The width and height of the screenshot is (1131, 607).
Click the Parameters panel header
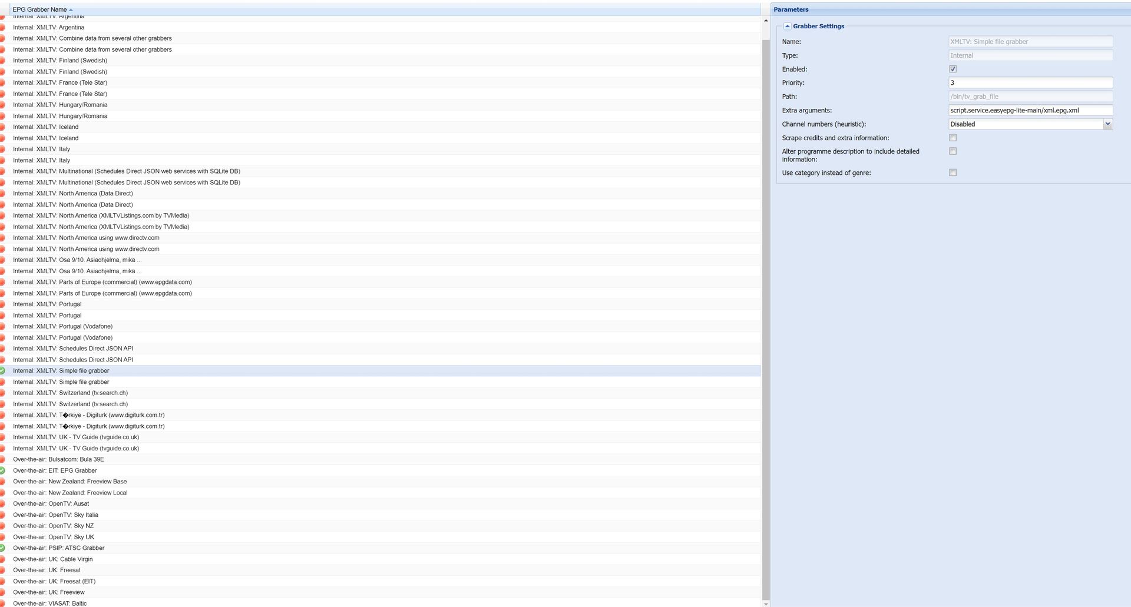click(x=950, y=9)
